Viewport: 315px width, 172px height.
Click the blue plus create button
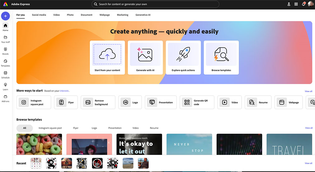pos(5,16)
